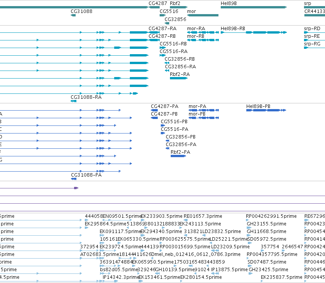Select EST IP14342.3prime
The width and height of the screenshot is (325, 283).
121,277
